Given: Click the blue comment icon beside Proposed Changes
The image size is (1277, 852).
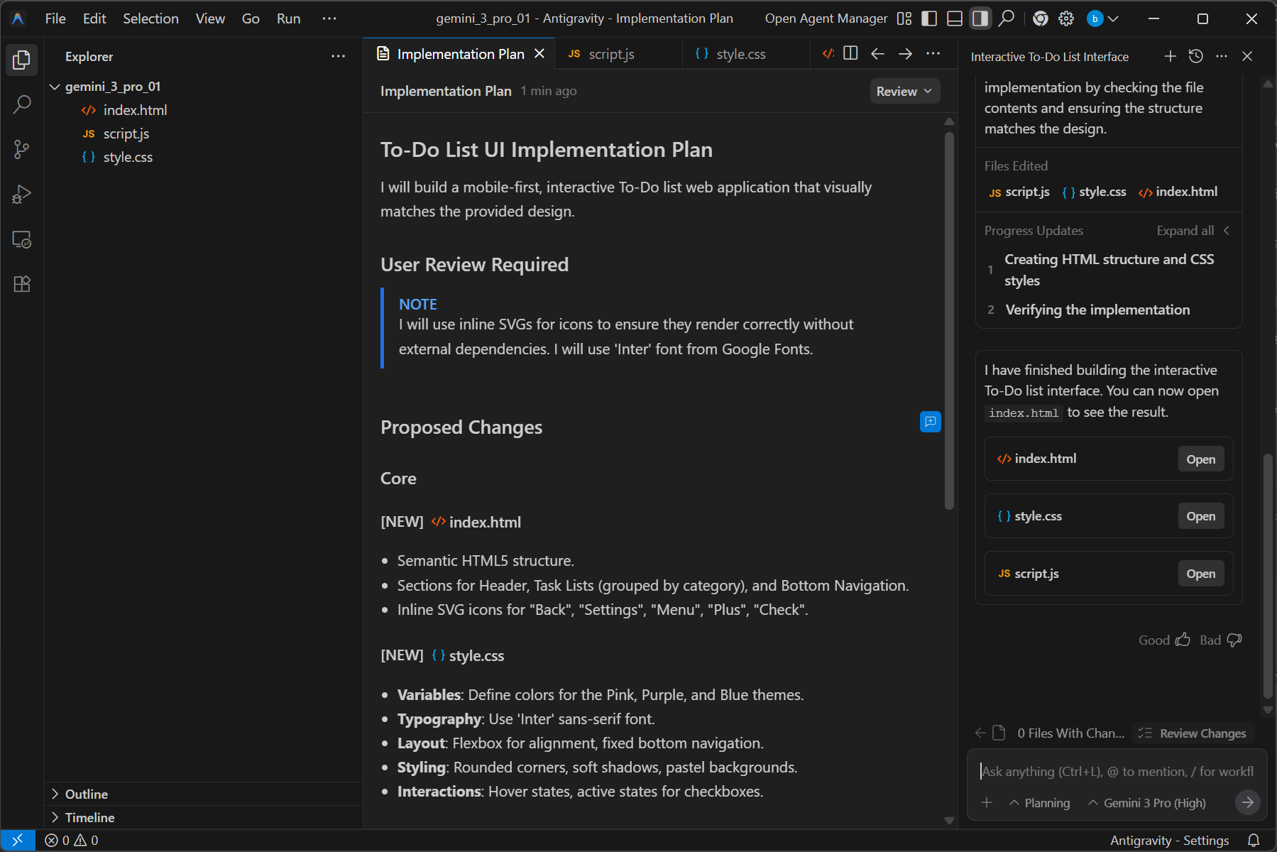Looking at the screenshot, I should [x=930, y=422].
